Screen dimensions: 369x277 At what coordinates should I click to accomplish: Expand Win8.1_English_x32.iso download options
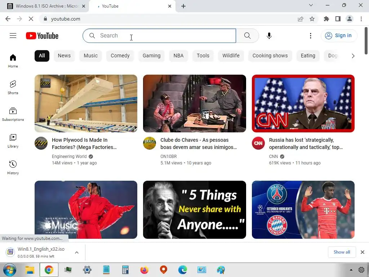point(77,252)
